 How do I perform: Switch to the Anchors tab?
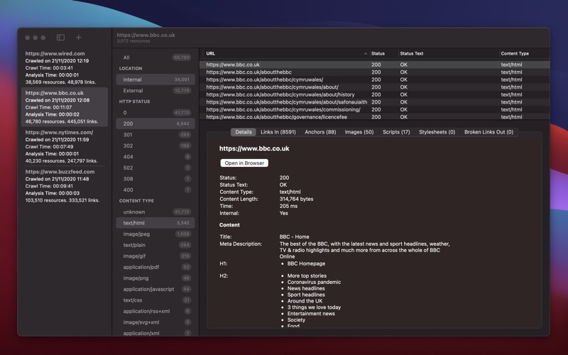(320, 132)
